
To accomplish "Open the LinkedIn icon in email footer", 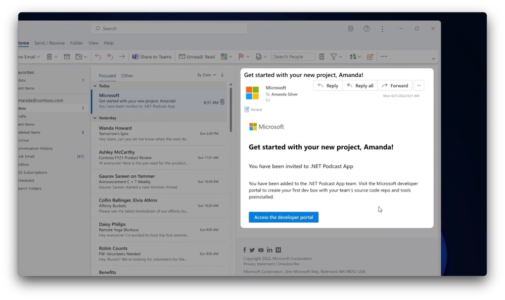I will (269, 250).
